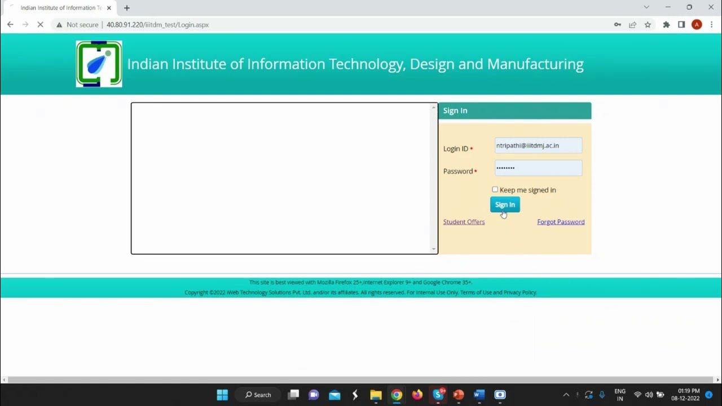722x406 pixels.
Task: Go back with the browser back arrow
Action: coord(10,25)
